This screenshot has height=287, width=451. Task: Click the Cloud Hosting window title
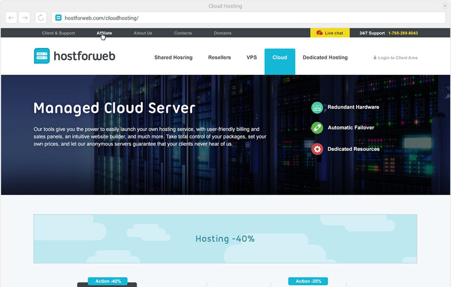[x=225, y=6]
